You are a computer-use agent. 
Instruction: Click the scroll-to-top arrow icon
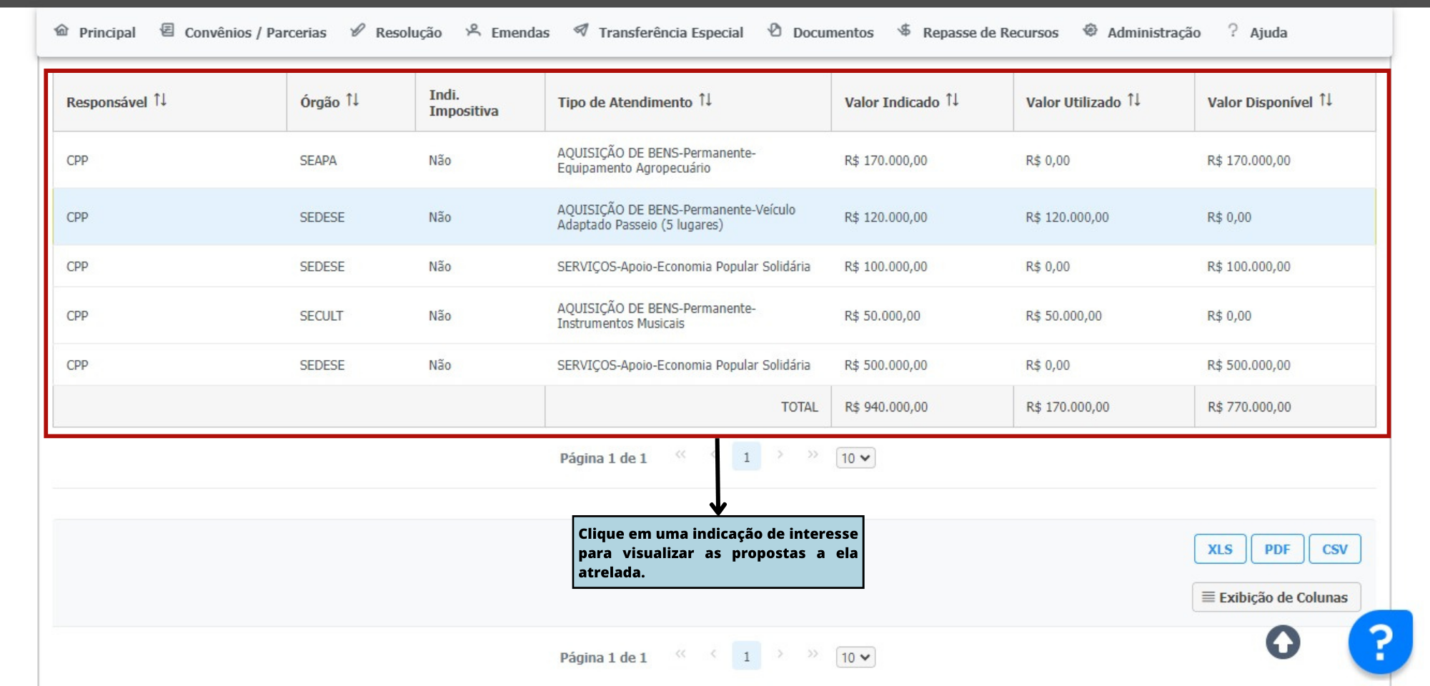click(1283, 642)
